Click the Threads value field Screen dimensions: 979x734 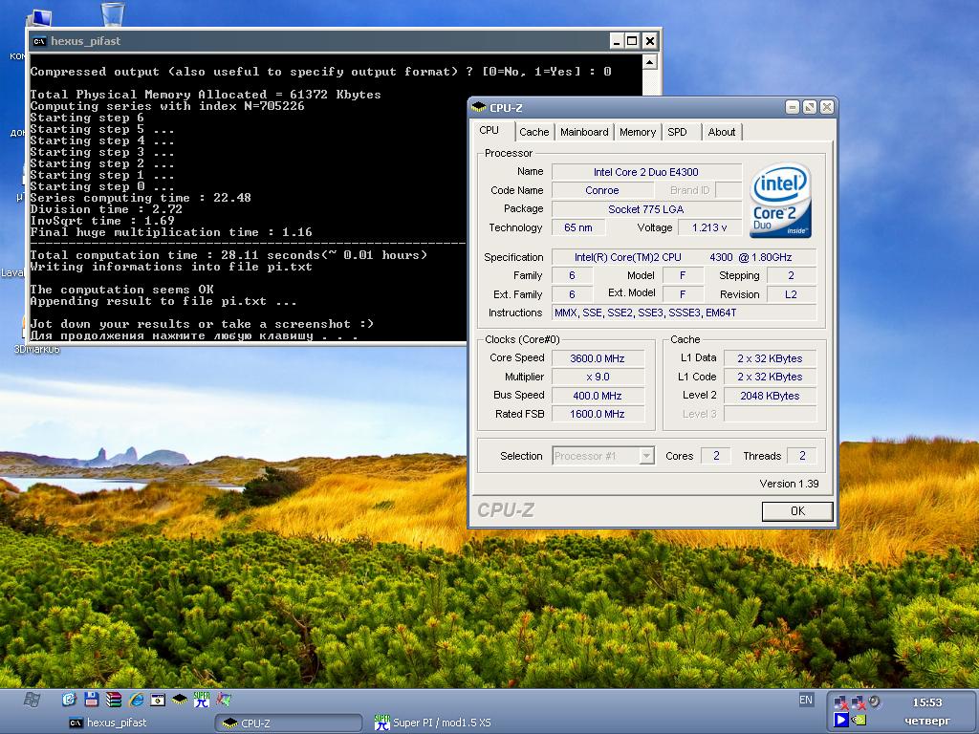pyautogui.click(x=802, y=456)
